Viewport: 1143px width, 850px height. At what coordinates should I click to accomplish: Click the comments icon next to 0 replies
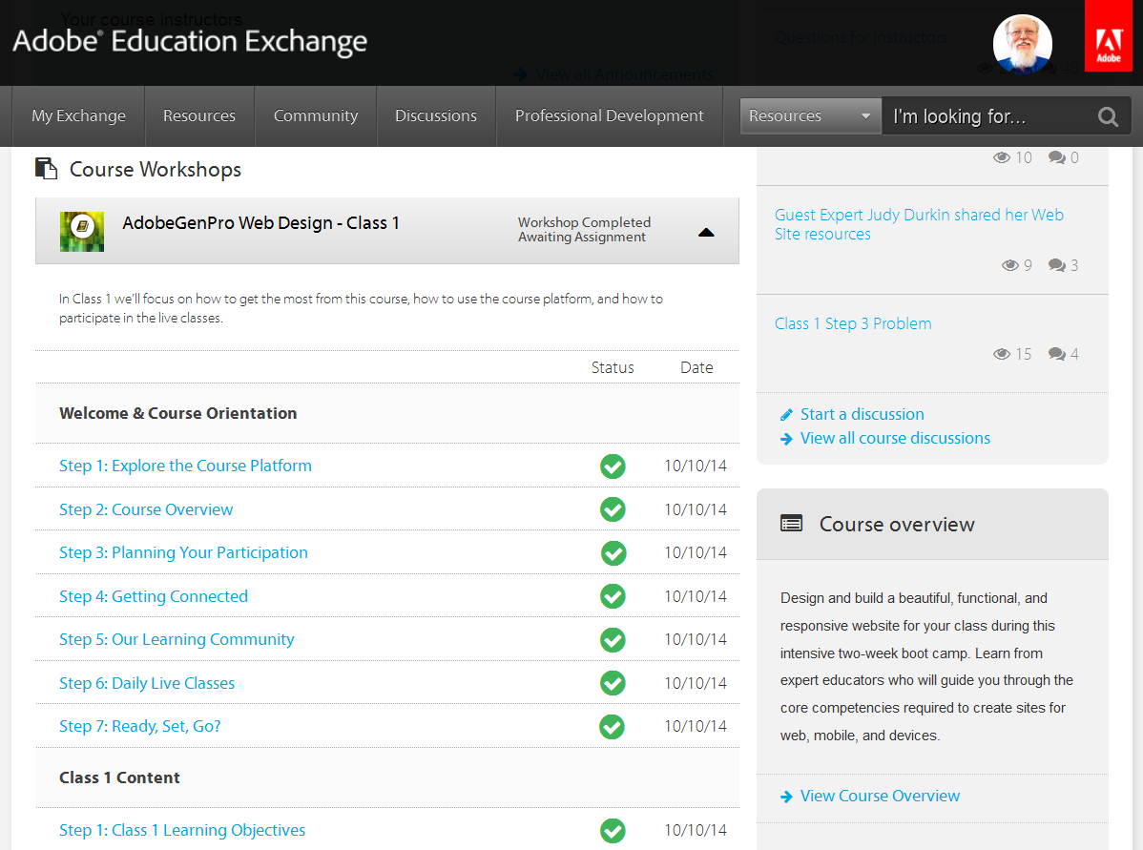point(1057,157)
